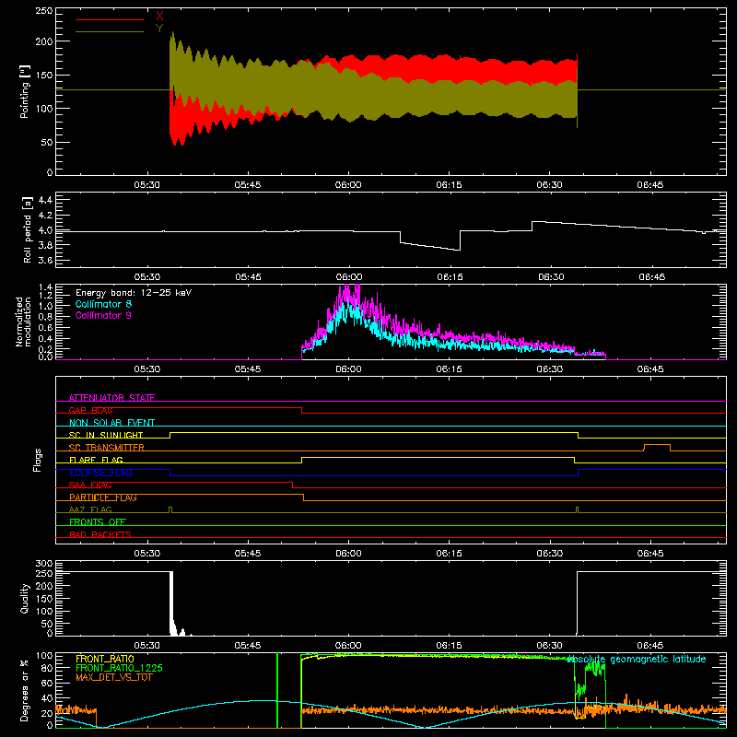Click the 'Normalized modulation' axis title
737x737 pixels.
22,322
